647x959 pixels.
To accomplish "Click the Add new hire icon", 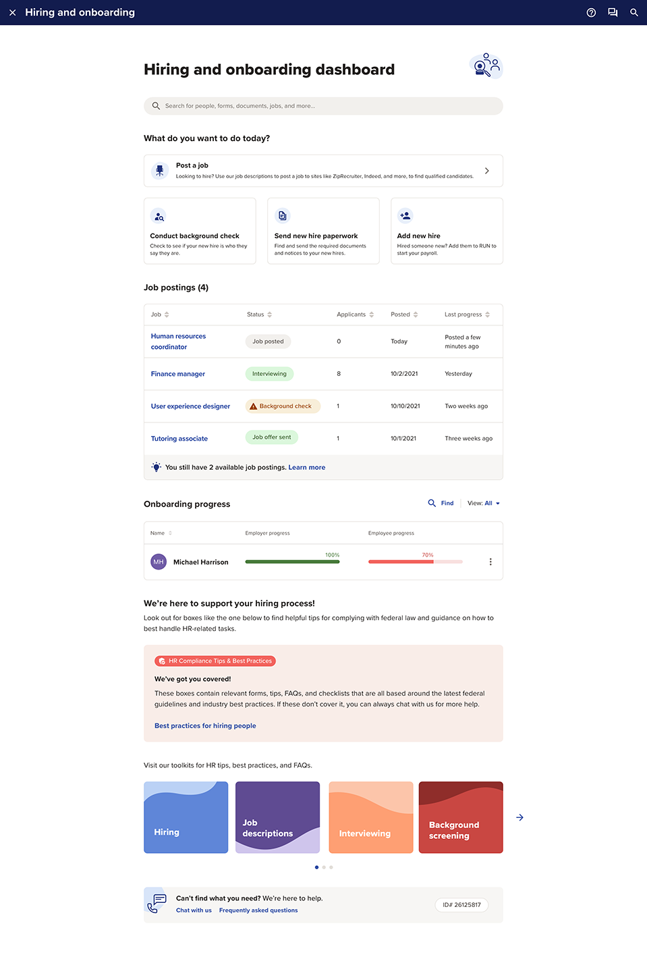I will point(405,216).
